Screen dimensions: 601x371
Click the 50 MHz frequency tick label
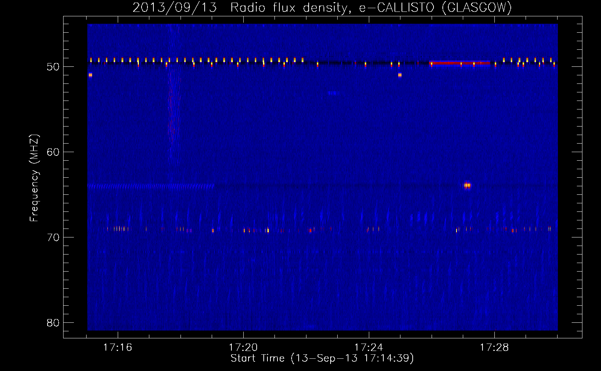click(53, 67)
